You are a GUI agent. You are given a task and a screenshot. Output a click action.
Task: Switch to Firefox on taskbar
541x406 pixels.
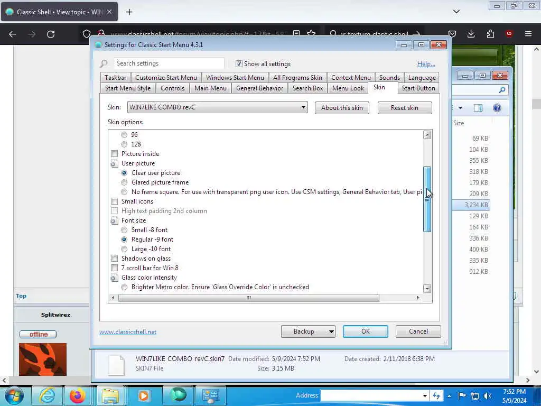coord(78,395)
